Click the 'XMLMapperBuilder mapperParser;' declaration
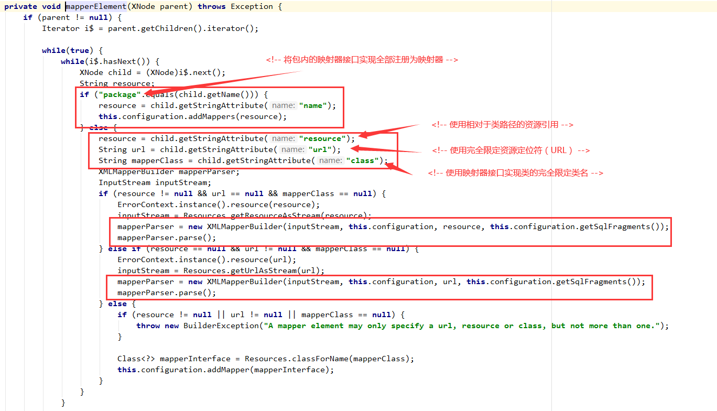This screenshot has height=411, width=717. (169, 172)
